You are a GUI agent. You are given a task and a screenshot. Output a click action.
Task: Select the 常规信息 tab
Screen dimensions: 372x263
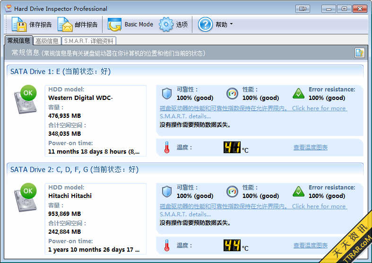pos(19,41)
